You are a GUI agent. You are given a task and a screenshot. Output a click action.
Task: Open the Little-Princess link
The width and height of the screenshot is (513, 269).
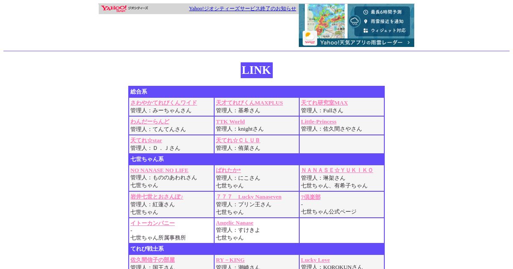[318, 122]
